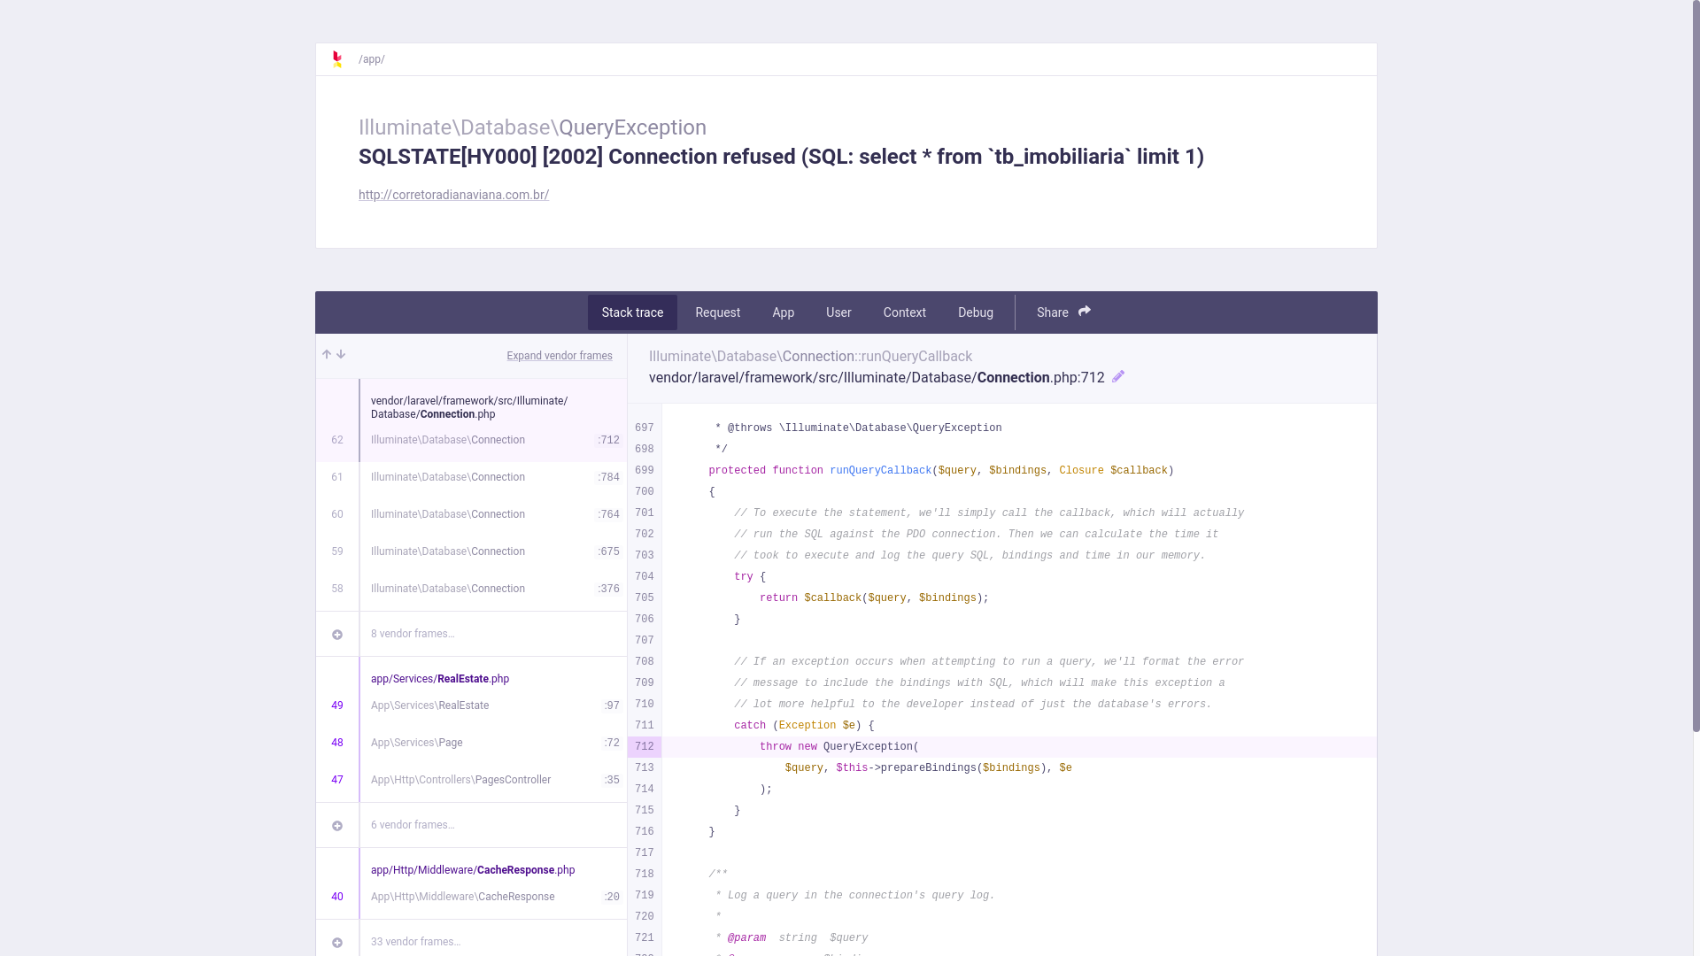Go to next frame with down arrow
1700x956 pixels.
341,355
